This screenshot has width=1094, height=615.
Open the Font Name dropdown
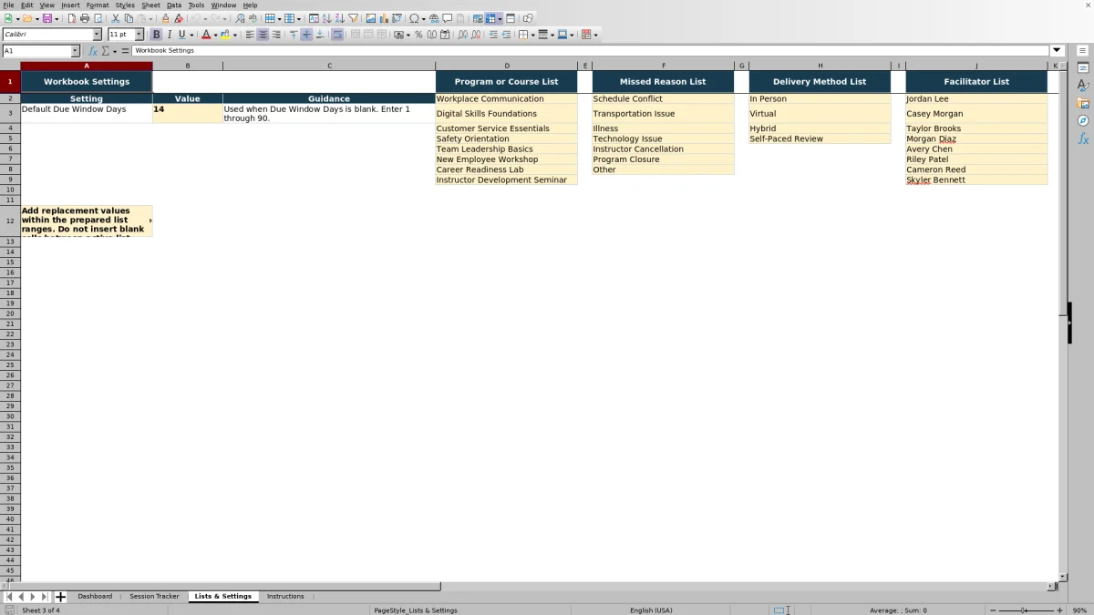tap(98, 35)
